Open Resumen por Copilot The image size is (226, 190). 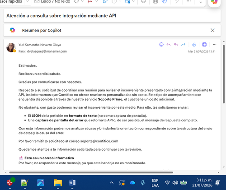click(x=42, y=30)
